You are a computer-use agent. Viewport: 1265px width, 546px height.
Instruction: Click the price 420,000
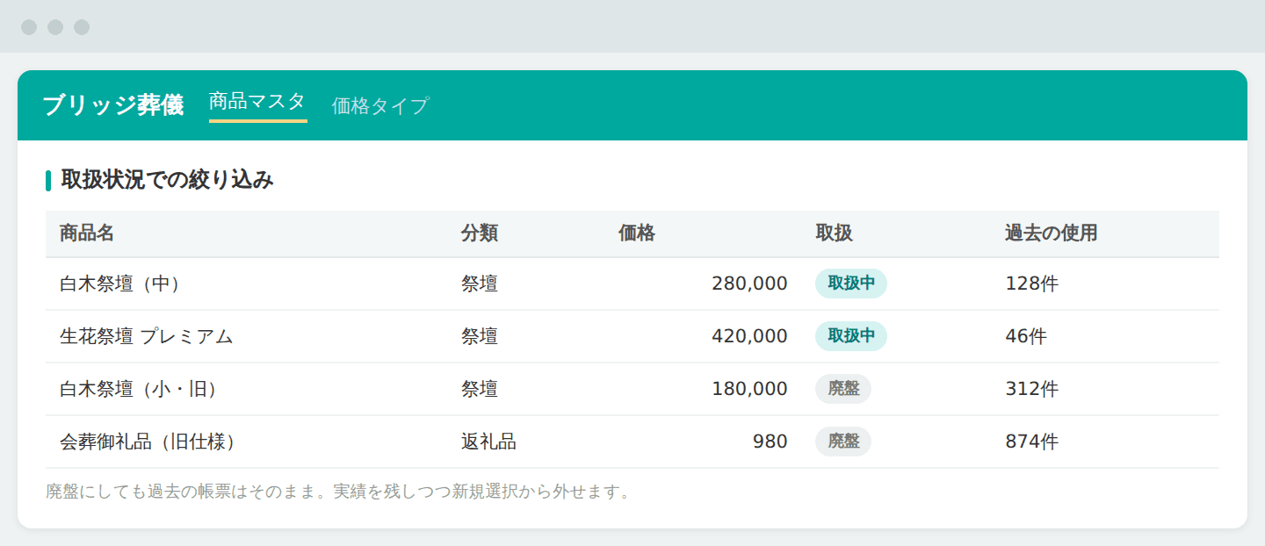749,336
